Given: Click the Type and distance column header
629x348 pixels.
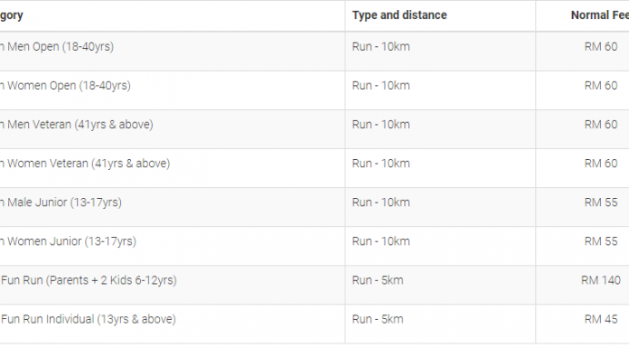Looking at the screenshot, I should [x=399, y=15].
